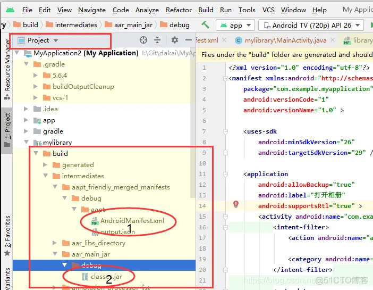Open the File menu
This screenshot has width=373, height=290.
tap(27, 10)
